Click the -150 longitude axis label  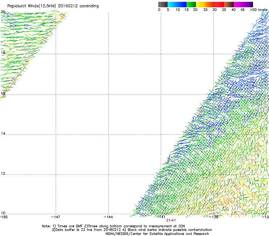coord(4,217)
